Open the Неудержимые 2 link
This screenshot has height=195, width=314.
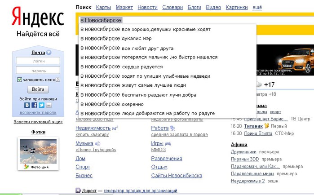(248, 181)
